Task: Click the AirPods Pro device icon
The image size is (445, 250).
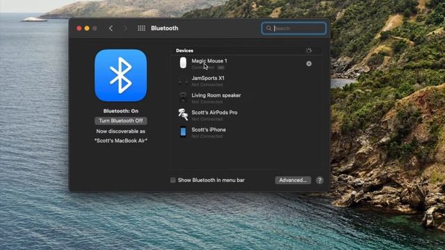Action: coord(183,115)
